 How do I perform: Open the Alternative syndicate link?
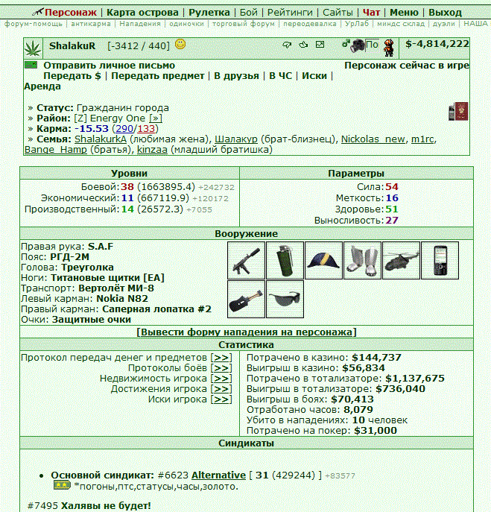click(x=219, y=475)
